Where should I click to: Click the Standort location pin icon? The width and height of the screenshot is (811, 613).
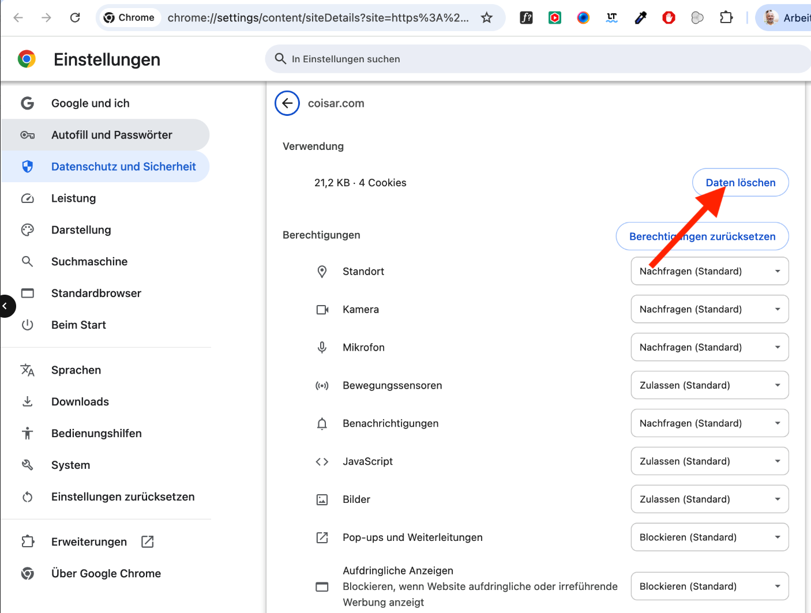point(322,272)
